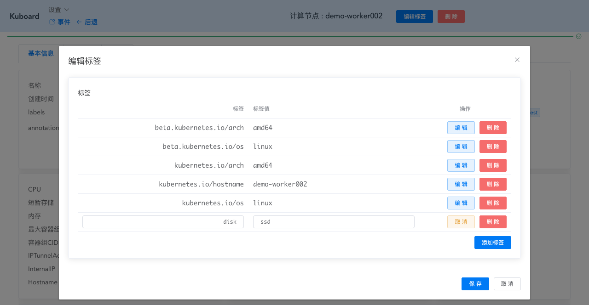589x305 pixels.
Task: Delete the beta.kubernetes.io/os label
Action: pos(493,146)
